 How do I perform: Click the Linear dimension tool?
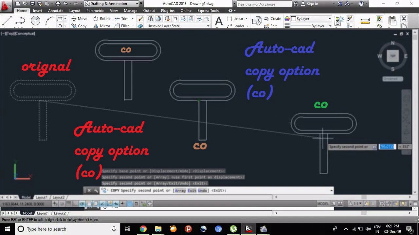click(x=235, y=19)
